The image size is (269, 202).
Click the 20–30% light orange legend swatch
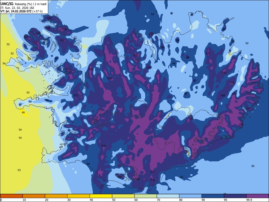point(56,196)
